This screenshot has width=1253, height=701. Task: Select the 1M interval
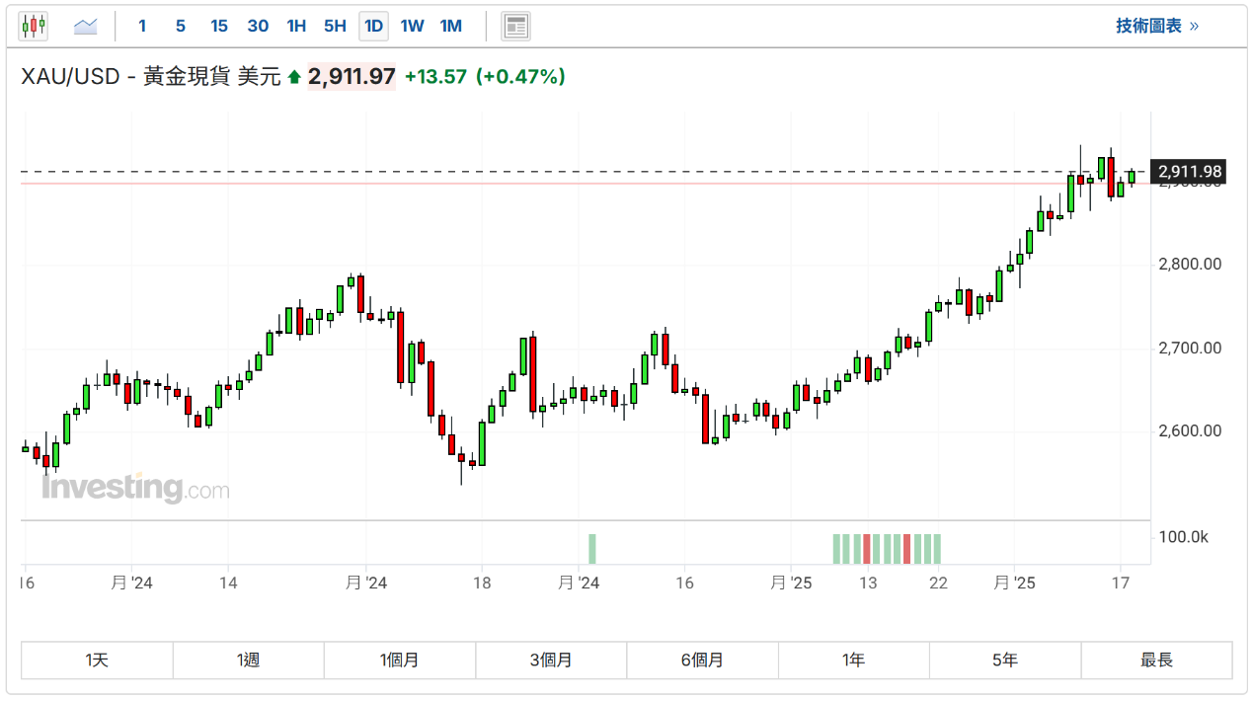[451, 26]
